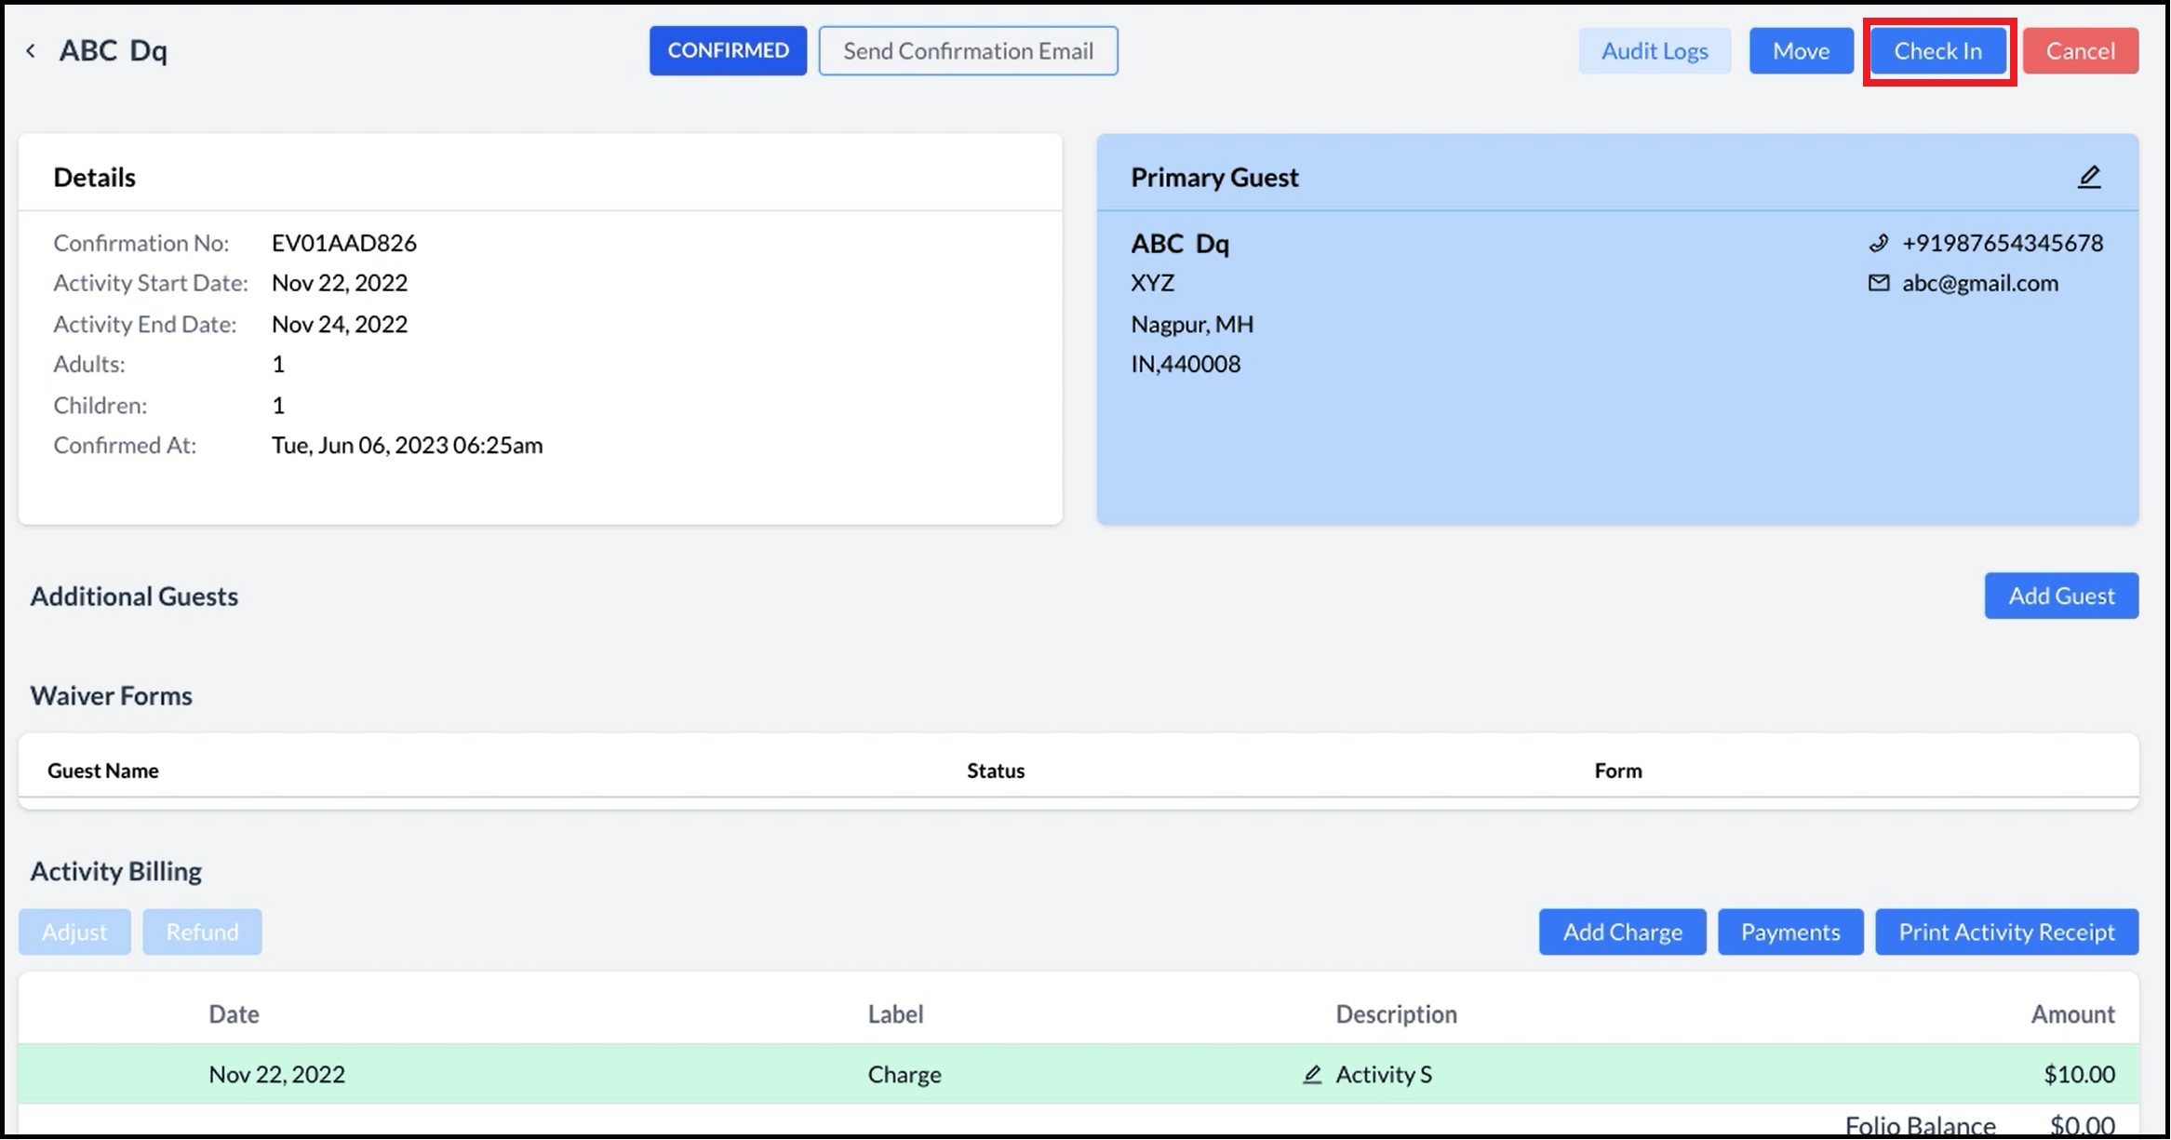Cancel the activity booking
This screenshot has height=1140, width=2171.
pyautogui.click(x=2080, y=51)
